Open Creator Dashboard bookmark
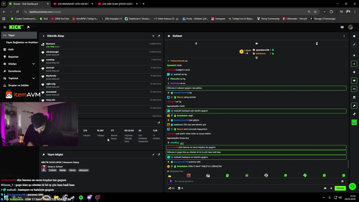This screenshot has height=202, width=359. (24, 19)
